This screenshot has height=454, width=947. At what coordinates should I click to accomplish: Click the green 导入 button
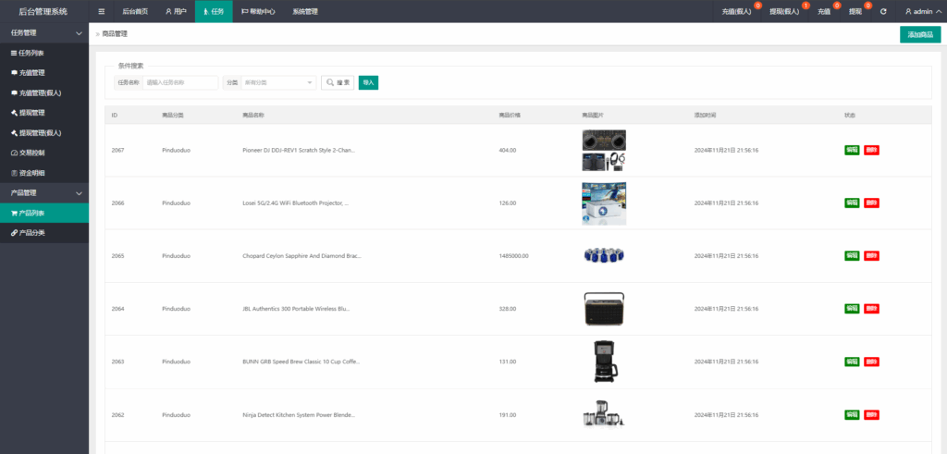click(368, 82)
